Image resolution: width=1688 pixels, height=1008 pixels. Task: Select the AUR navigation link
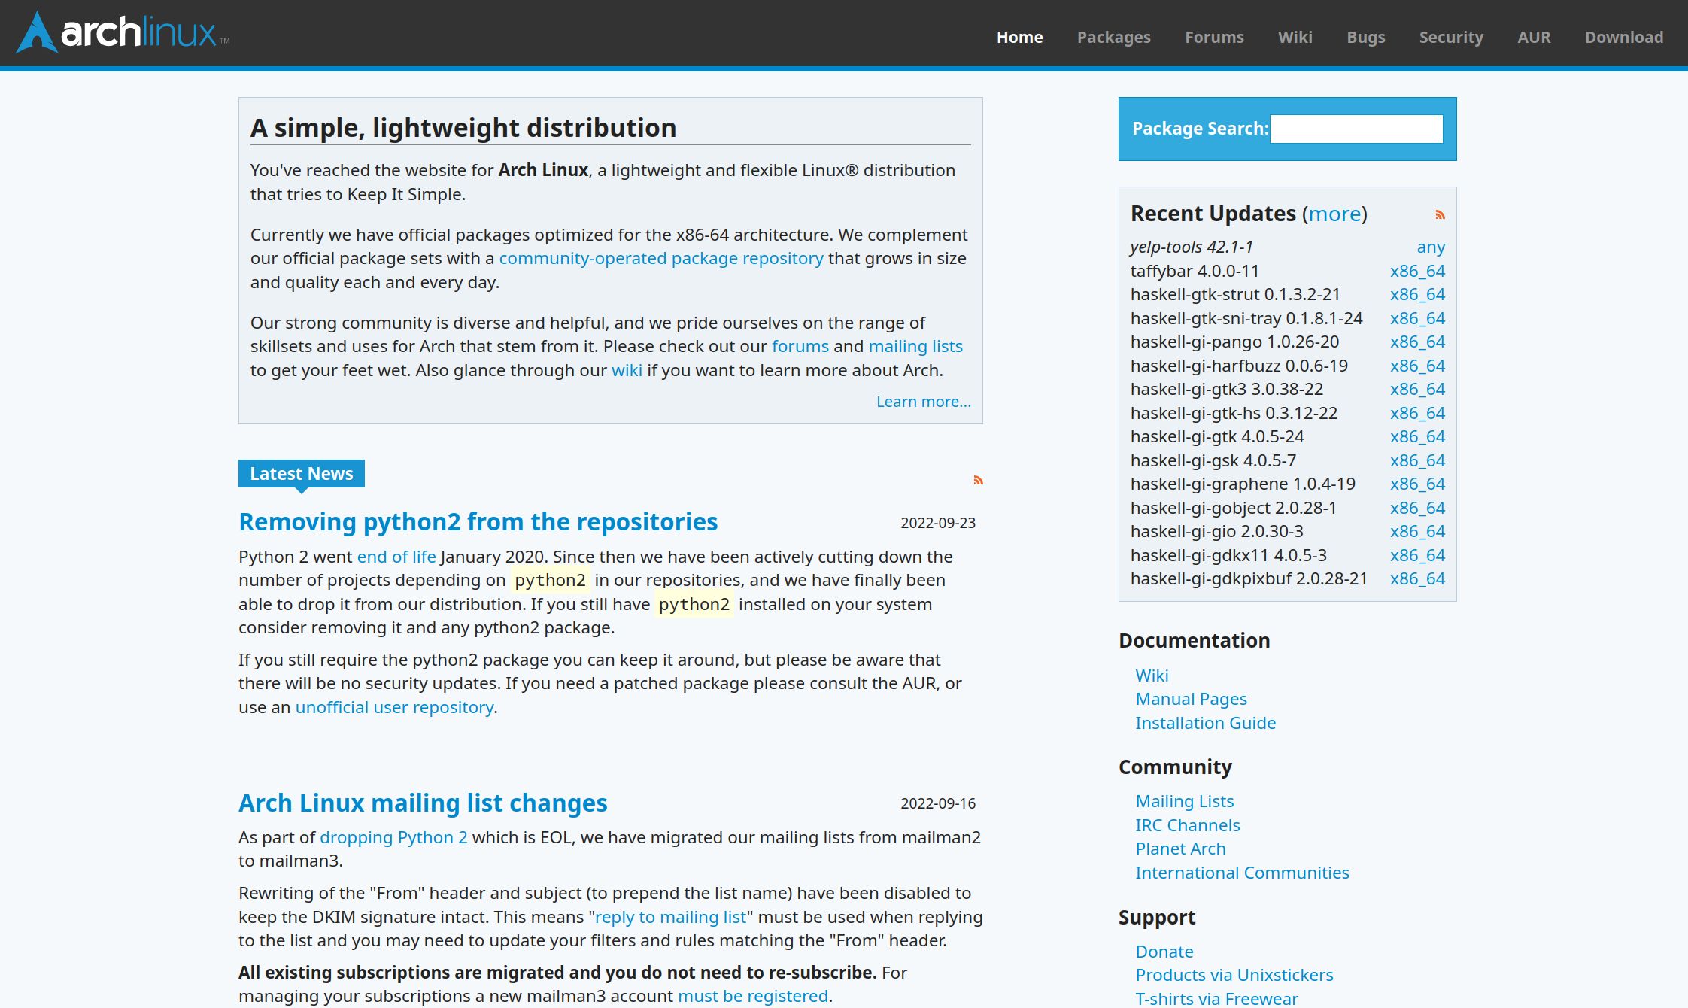click(x=1535, y=36)
